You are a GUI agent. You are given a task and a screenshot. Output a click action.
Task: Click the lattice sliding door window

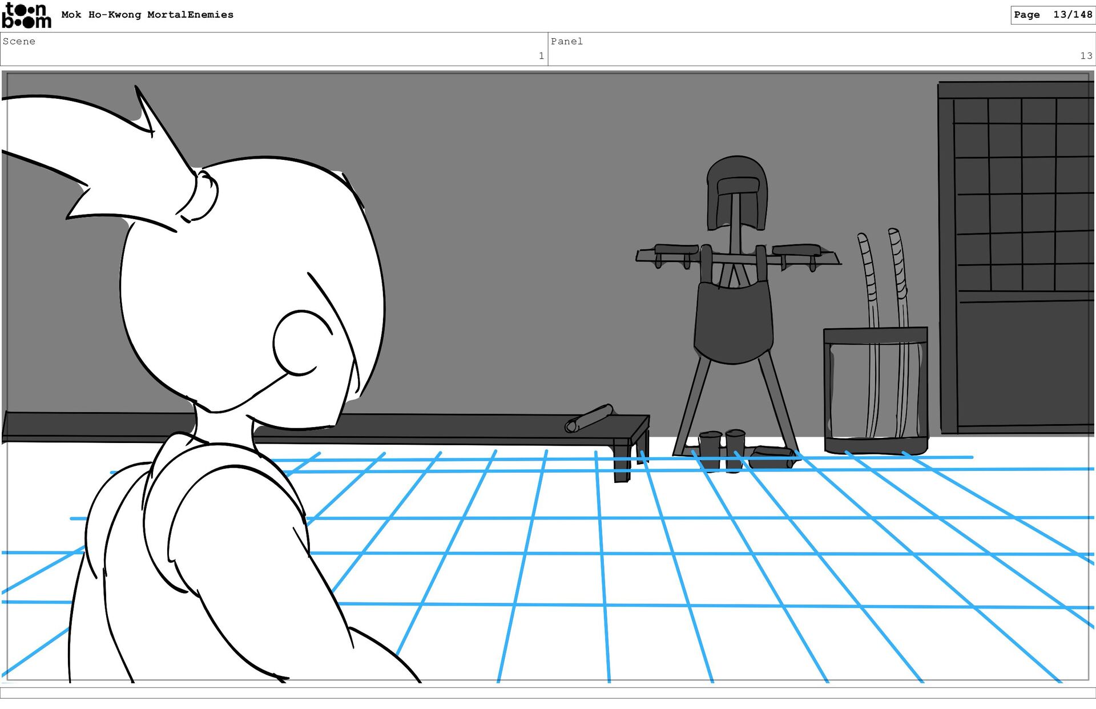[x=1022, y=194]
